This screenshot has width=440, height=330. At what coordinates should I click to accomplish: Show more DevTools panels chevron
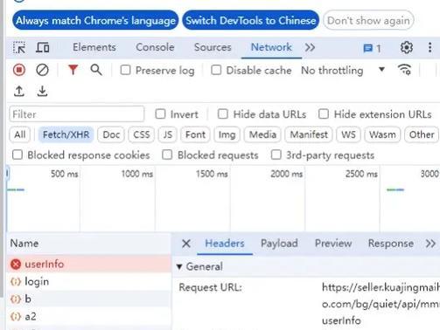point(310,47)
